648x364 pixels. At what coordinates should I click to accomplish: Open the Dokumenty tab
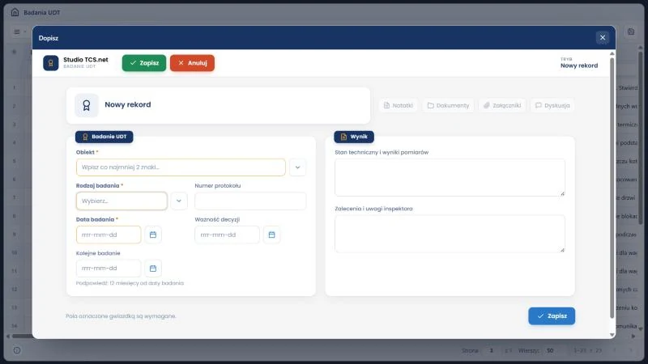pyautogui.click(x=449, y=106)
